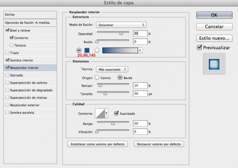
Task: Open the Trazo settings entry
Action: [x=14, y=53]
